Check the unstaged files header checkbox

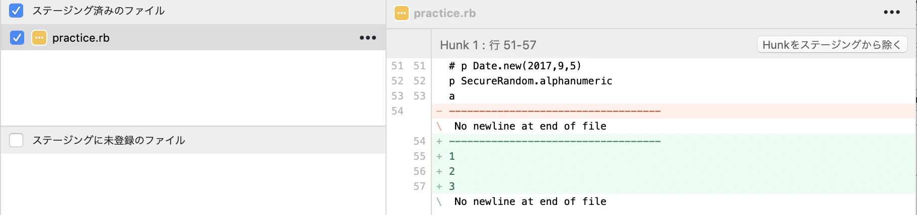pyautogui.click(x=16, y=140)
